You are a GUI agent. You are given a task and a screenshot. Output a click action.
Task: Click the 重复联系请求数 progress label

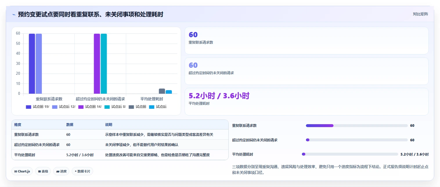click(x=244, y=126)
